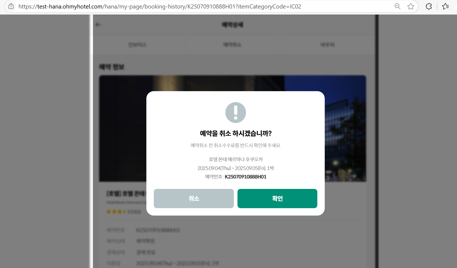Click the back arrow on the booking page
457x268 pixels.
click(99, 25)
